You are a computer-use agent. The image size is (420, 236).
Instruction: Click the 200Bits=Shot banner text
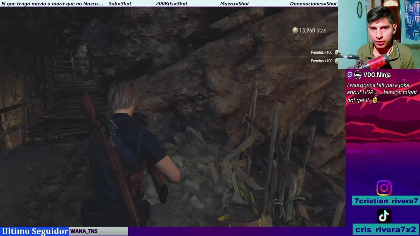pyautogui.click(x=172, y=4)
